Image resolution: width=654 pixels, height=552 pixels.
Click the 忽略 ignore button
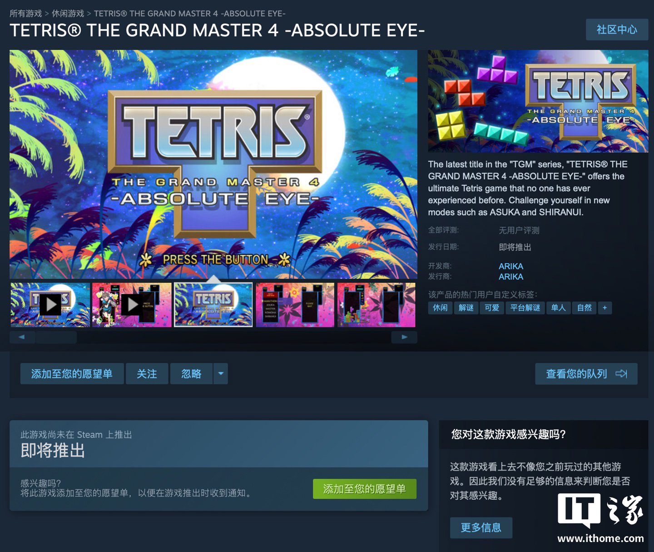(x=191, y=374)
